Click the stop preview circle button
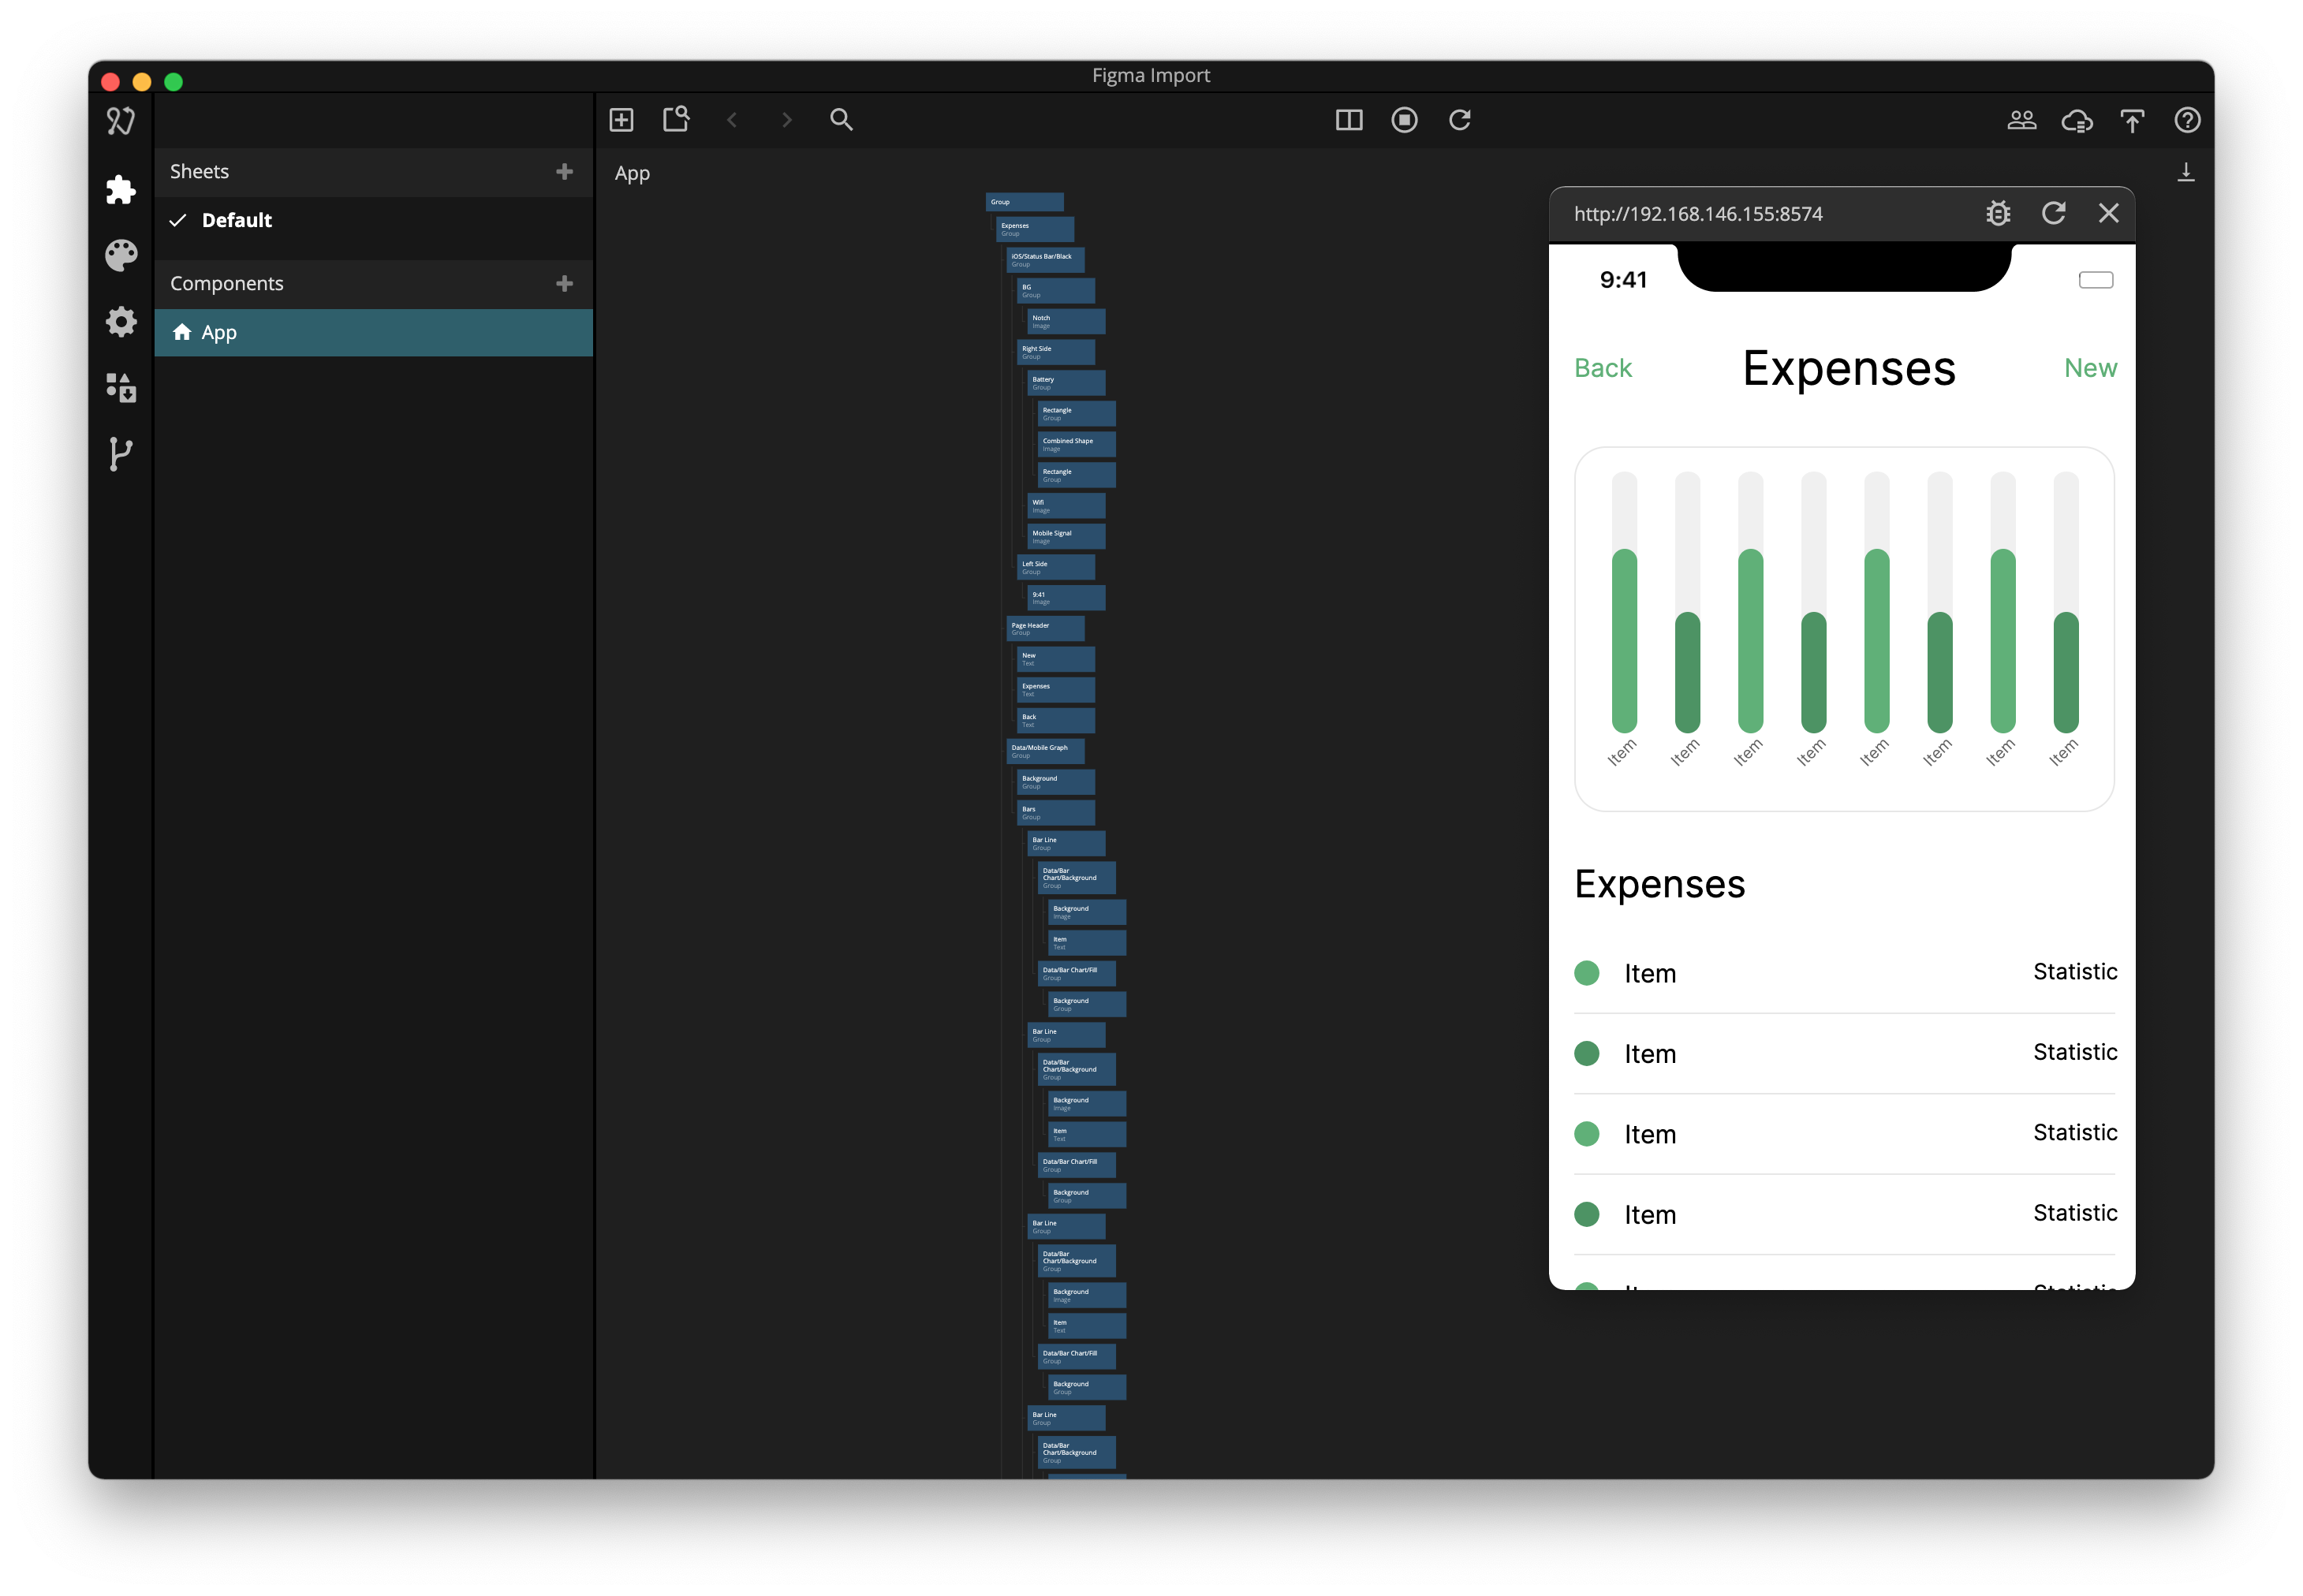This screenshot has height=1596, width=2303. tap(1404, 120)
